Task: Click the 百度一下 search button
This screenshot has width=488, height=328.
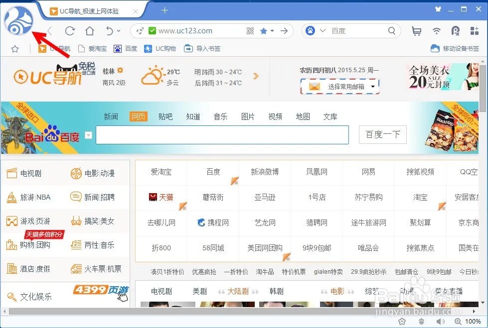Action: click(382, 134)
